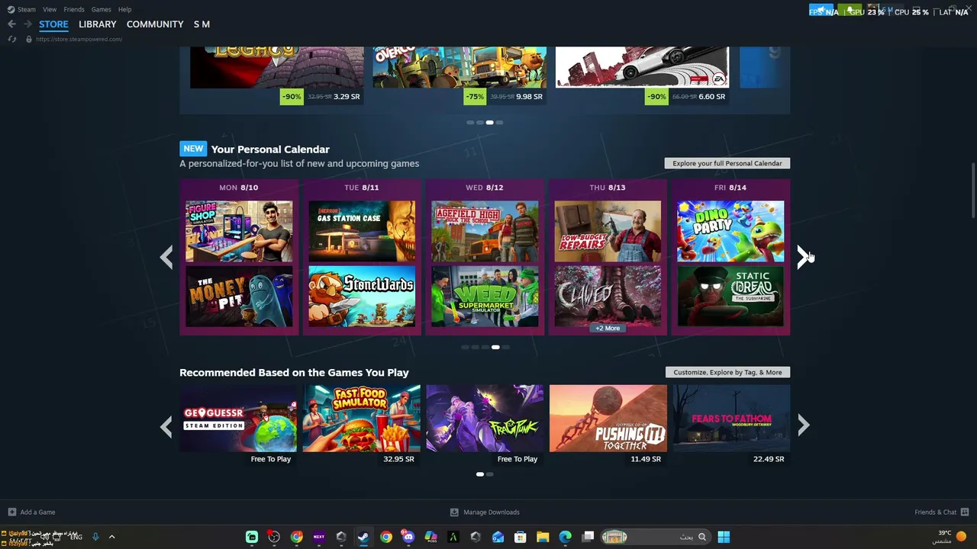
Task: Show previous recommended games
Action: (166, 425)
